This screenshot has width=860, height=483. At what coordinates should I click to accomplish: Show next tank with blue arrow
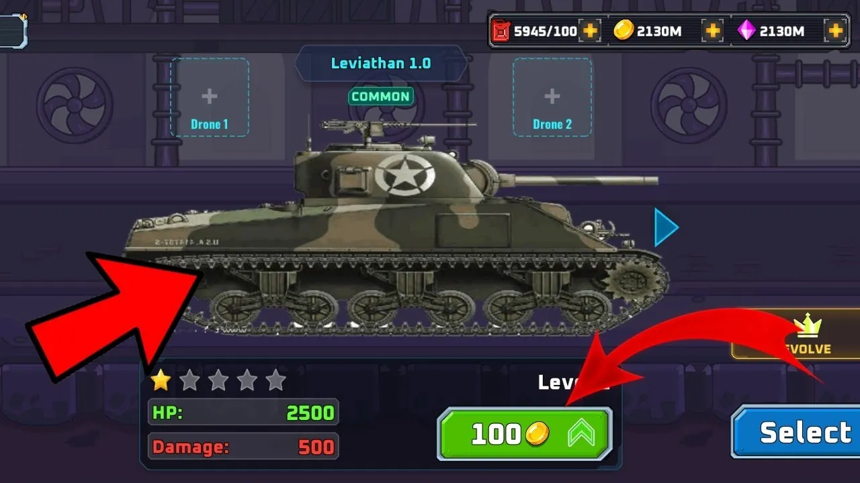666,227
